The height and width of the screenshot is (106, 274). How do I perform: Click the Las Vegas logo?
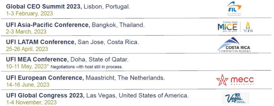(235, 98)
